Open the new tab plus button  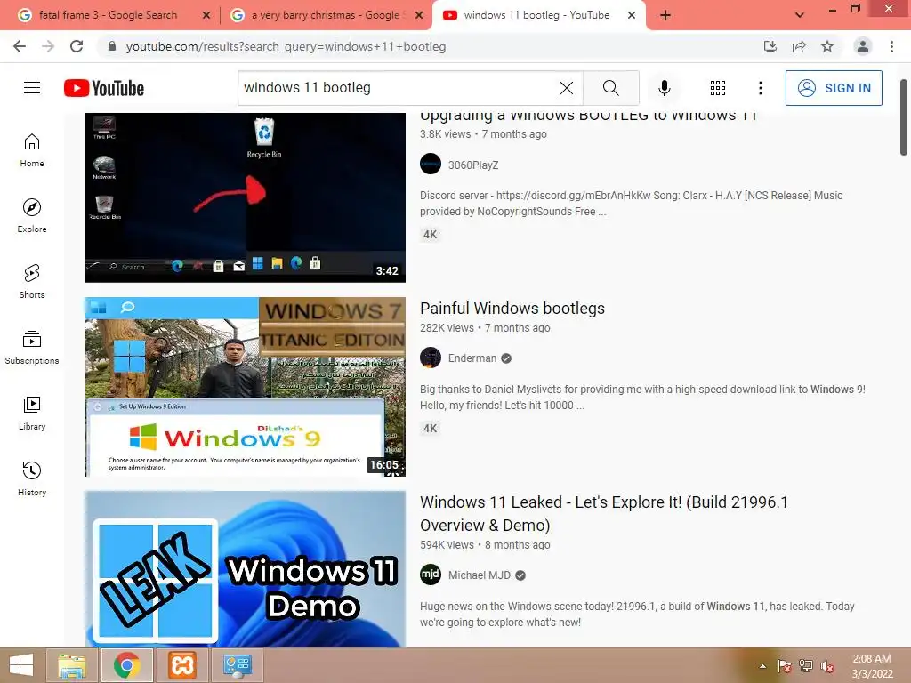pyautogui.click(x=665, y=15)
